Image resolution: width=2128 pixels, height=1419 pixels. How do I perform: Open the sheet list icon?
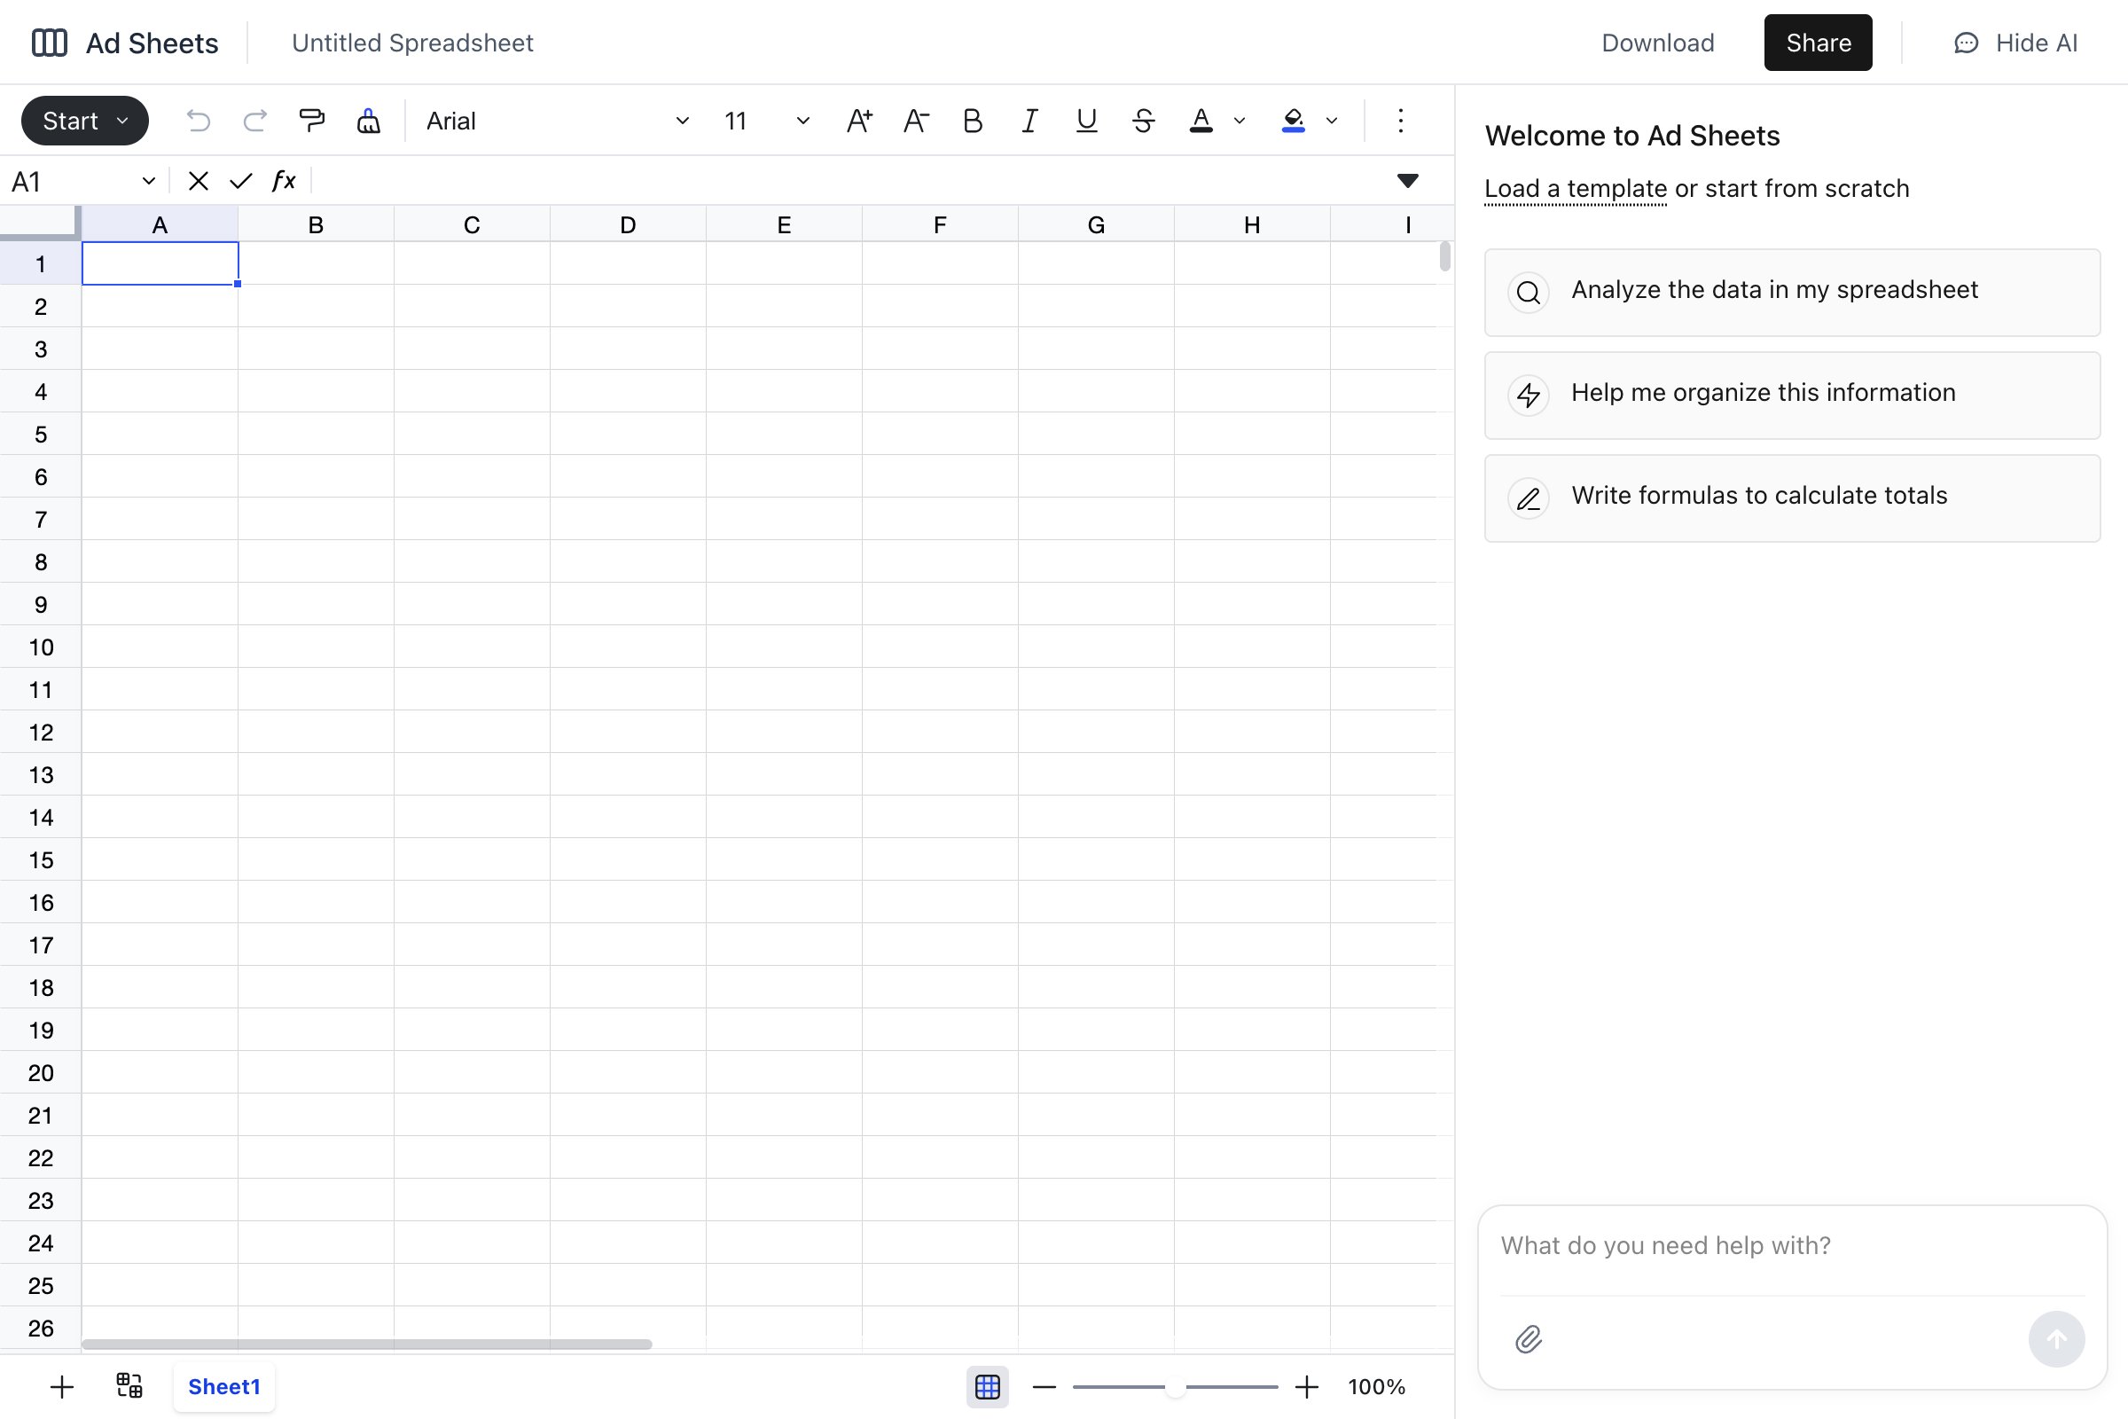(129, 1385)
